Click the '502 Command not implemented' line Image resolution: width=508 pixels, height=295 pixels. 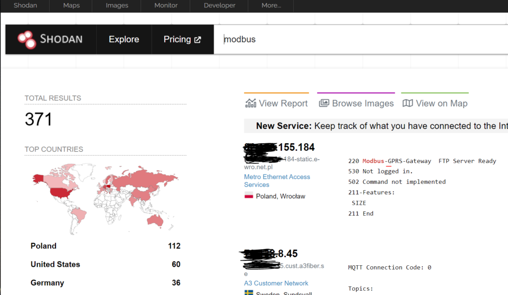click(397, 181)
